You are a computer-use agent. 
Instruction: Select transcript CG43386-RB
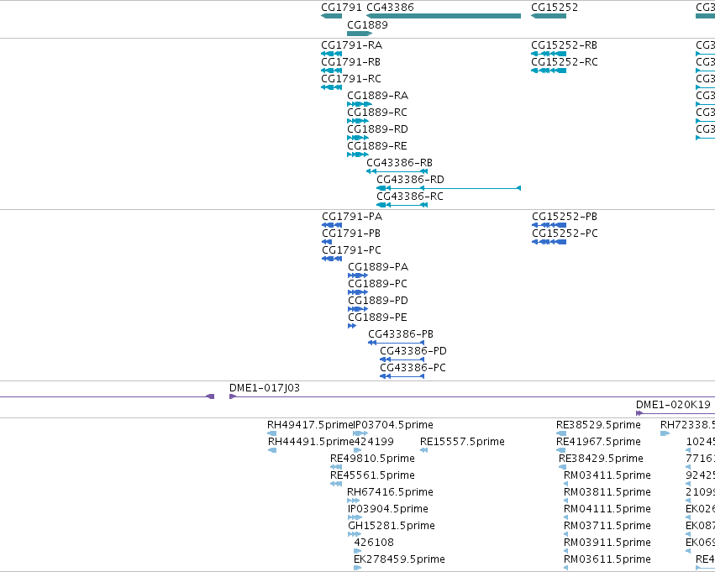tap(399, 163)
